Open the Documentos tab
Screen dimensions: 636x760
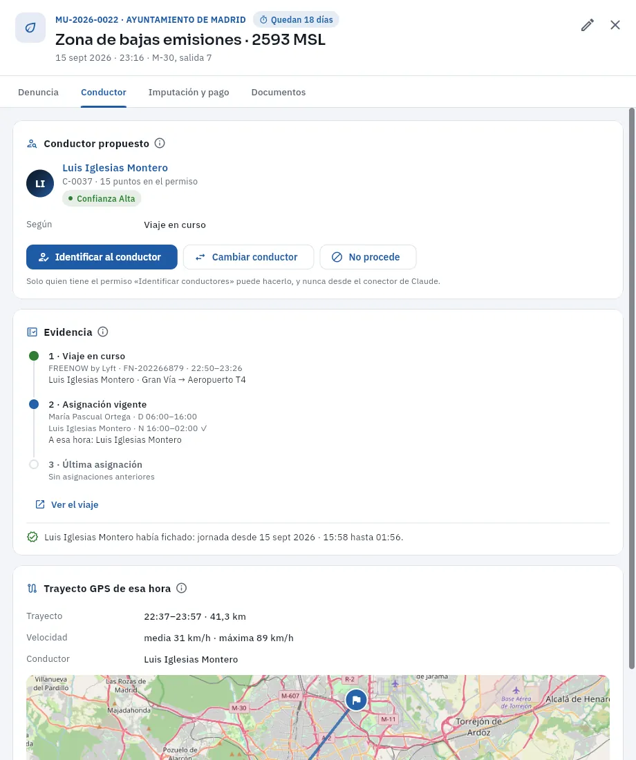pyautogui.click(x=279, y=92)
